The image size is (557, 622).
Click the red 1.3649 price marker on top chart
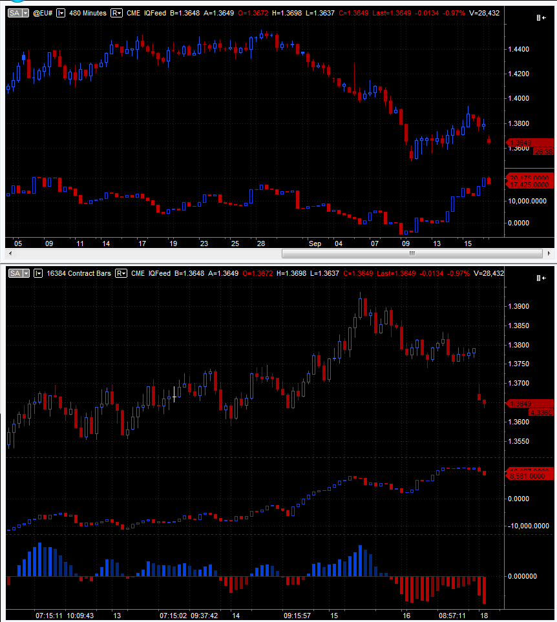[529, 142]
